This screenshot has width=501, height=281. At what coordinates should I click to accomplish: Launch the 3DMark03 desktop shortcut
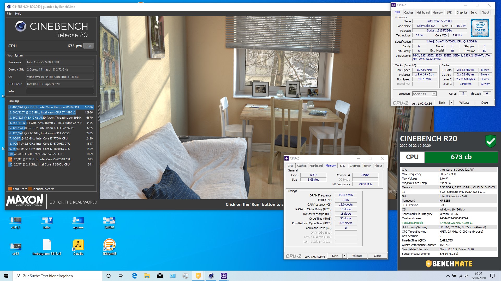tap(109, 247)
